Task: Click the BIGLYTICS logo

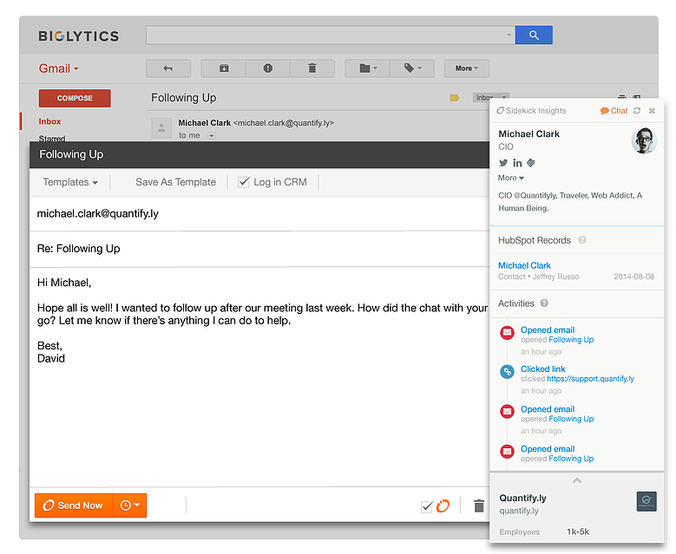Action: [78, 36]
